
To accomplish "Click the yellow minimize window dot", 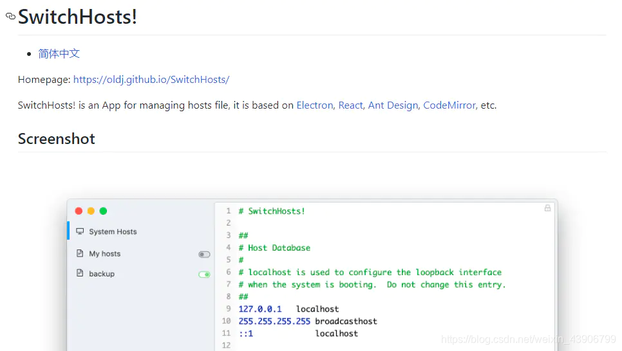I will 91,211.
